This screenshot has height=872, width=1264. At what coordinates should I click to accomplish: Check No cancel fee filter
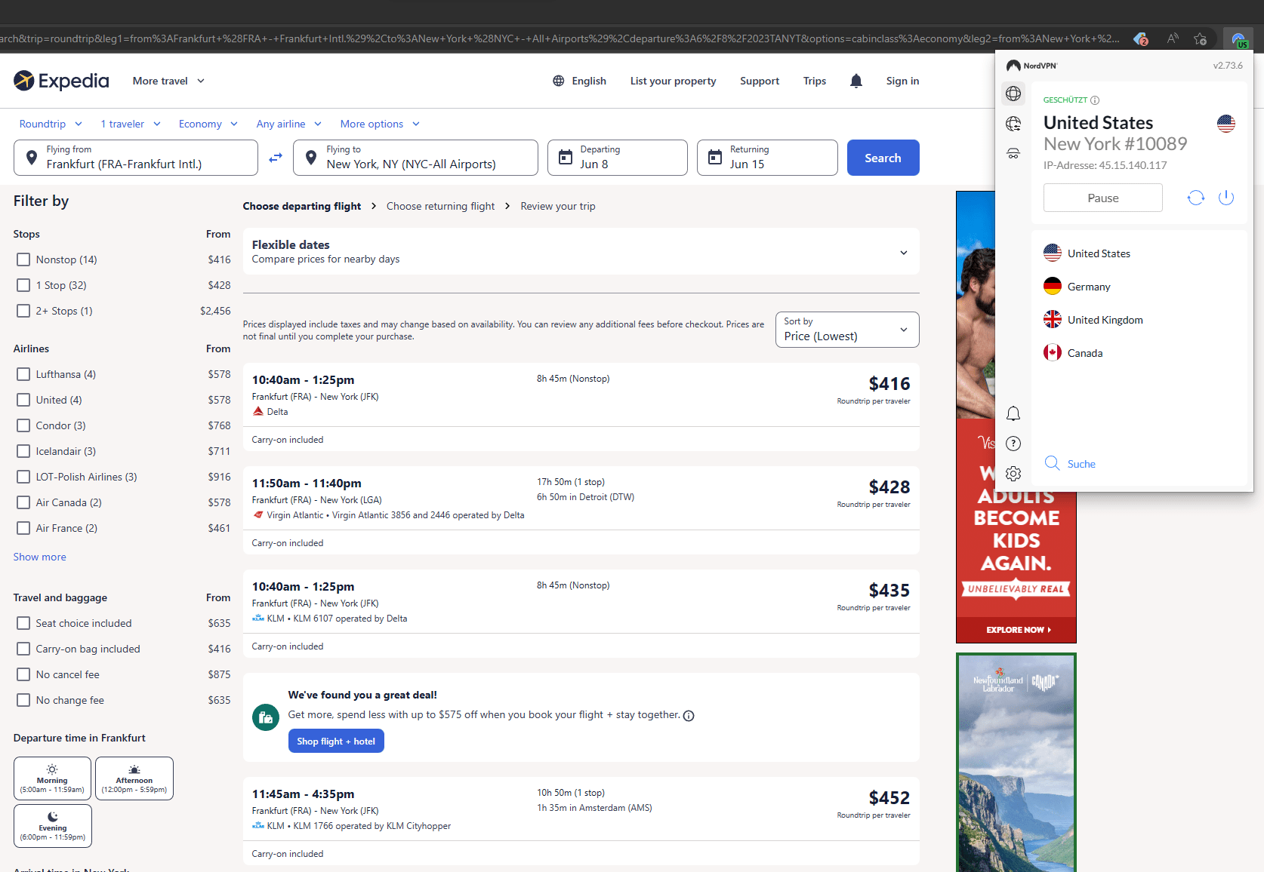[23, 674]
